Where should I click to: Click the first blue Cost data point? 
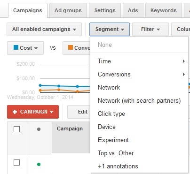40,85
